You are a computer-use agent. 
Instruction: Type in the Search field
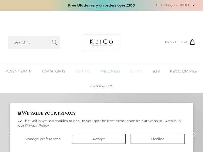tap(30, 42)
